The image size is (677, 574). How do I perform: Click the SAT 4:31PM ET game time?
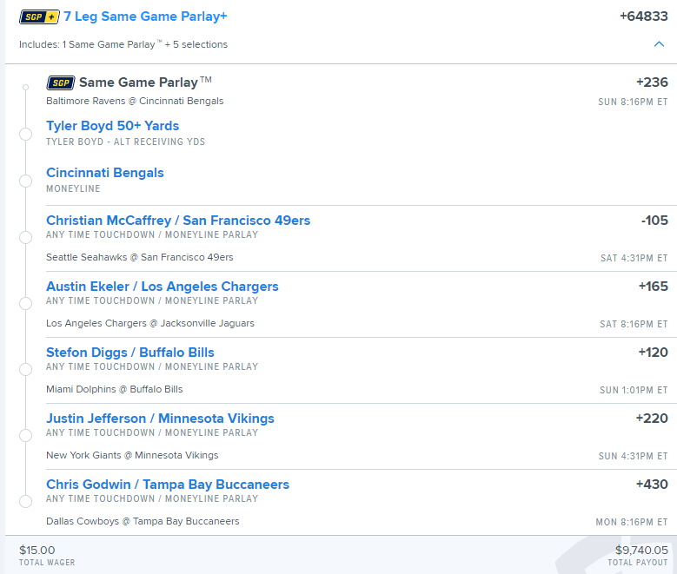(634, 258)
